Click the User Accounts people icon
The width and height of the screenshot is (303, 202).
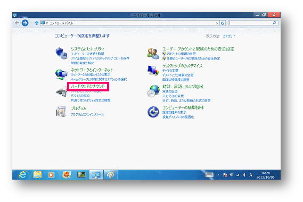click(x=153, y=54)
